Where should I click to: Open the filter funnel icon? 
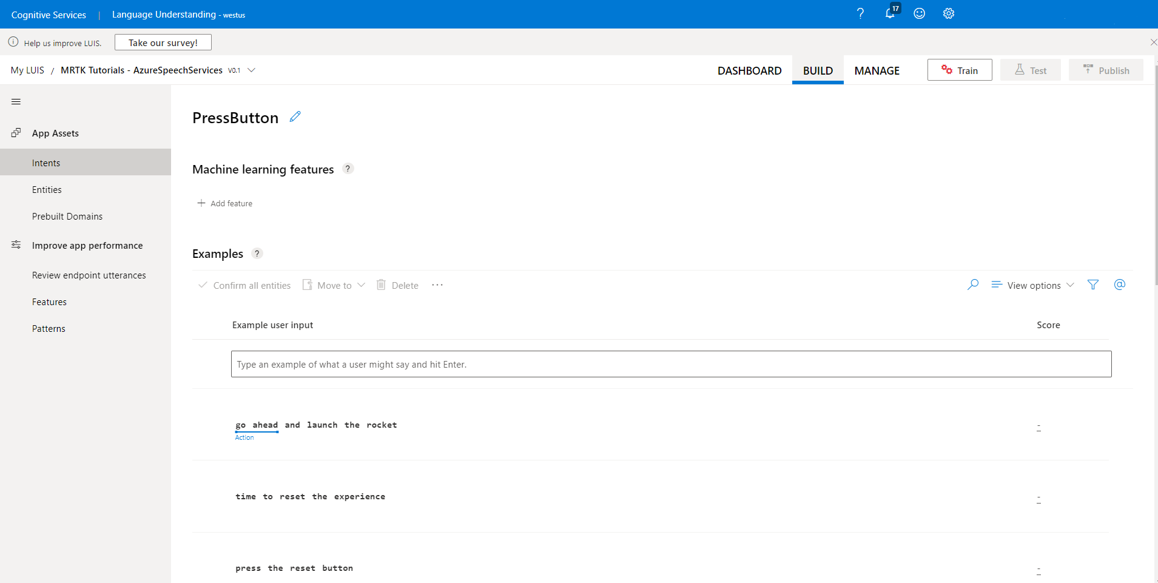(1093, 285)
